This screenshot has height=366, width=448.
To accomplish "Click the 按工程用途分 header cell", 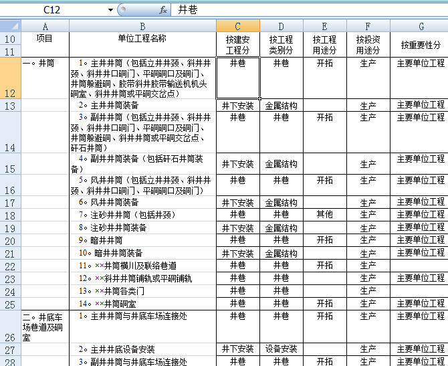I will tap(324, 45).
